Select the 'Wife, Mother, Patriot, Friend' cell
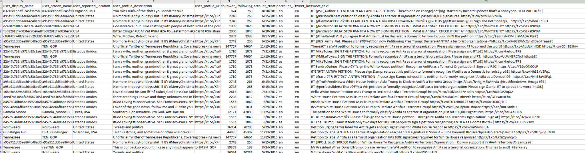 click(x=153, y=36)
